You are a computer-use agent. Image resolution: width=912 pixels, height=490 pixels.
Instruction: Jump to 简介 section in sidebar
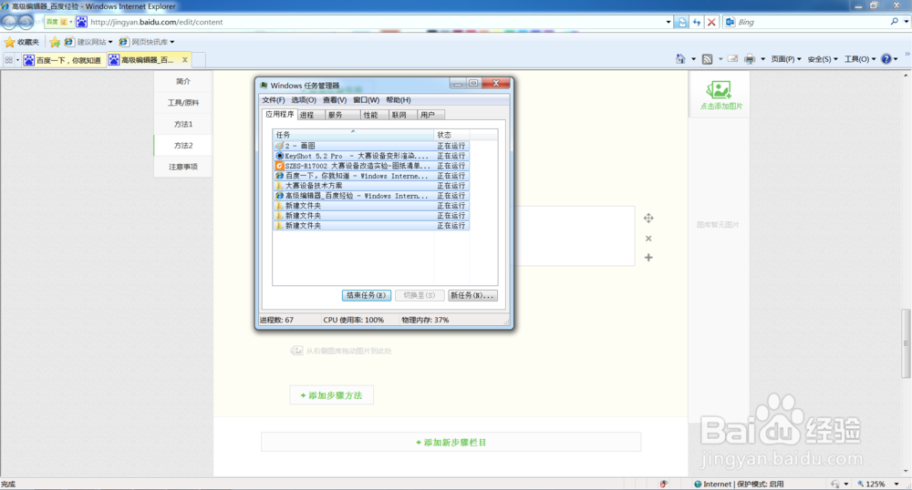(x=183, y=81)
